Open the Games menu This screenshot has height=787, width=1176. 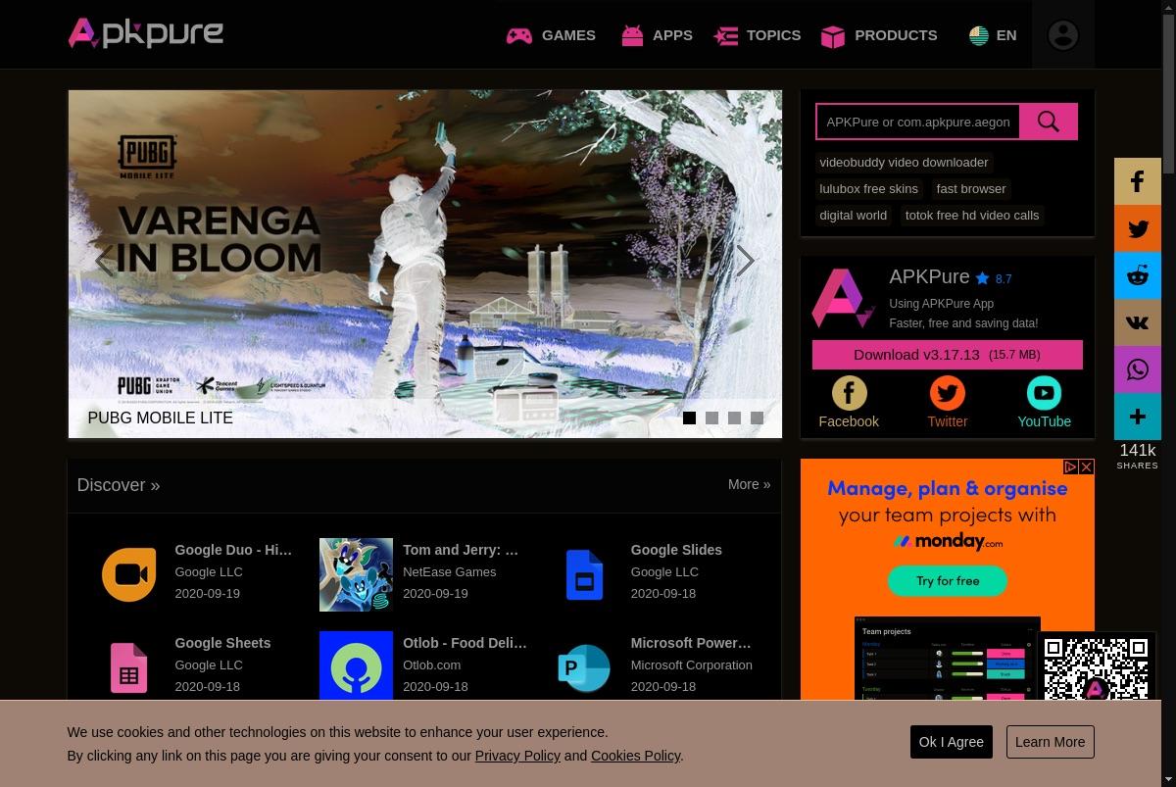pyautogui.click(x=551, y=35)
